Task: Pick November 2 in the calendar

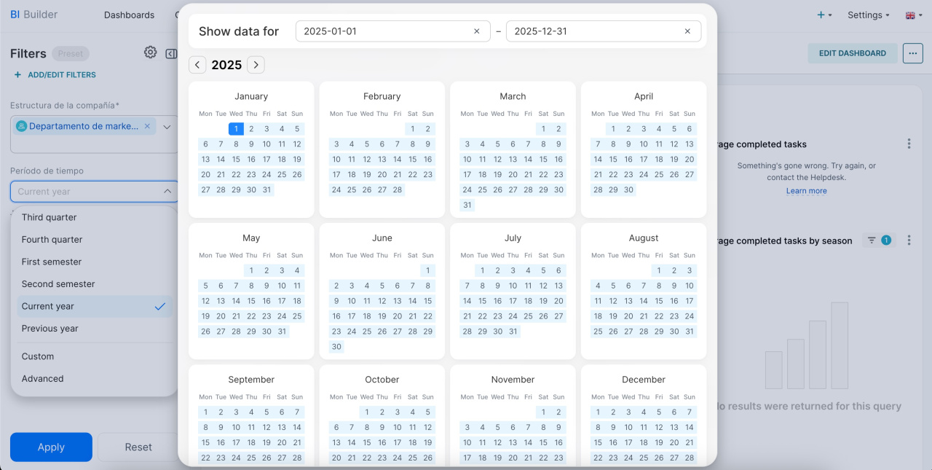Action: point(559,412)
